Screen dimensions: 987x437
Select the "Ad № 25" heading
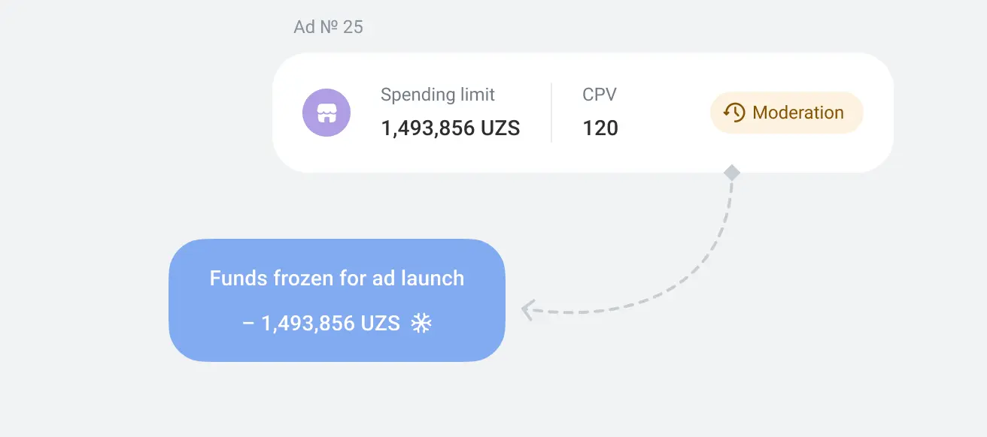329,27
